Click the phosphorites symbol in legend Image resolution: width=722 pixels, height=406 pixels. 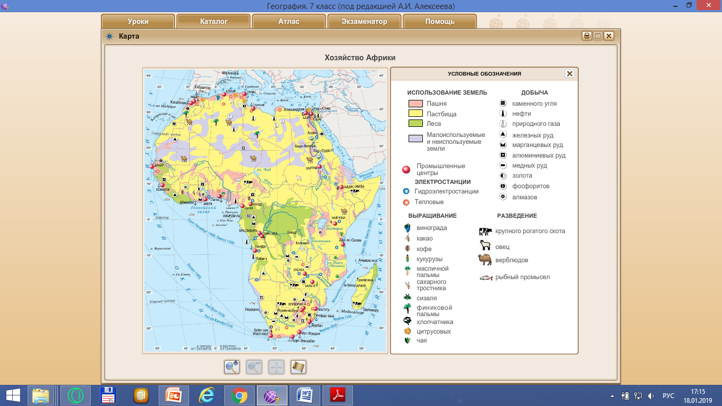click(x=503, y=186)
